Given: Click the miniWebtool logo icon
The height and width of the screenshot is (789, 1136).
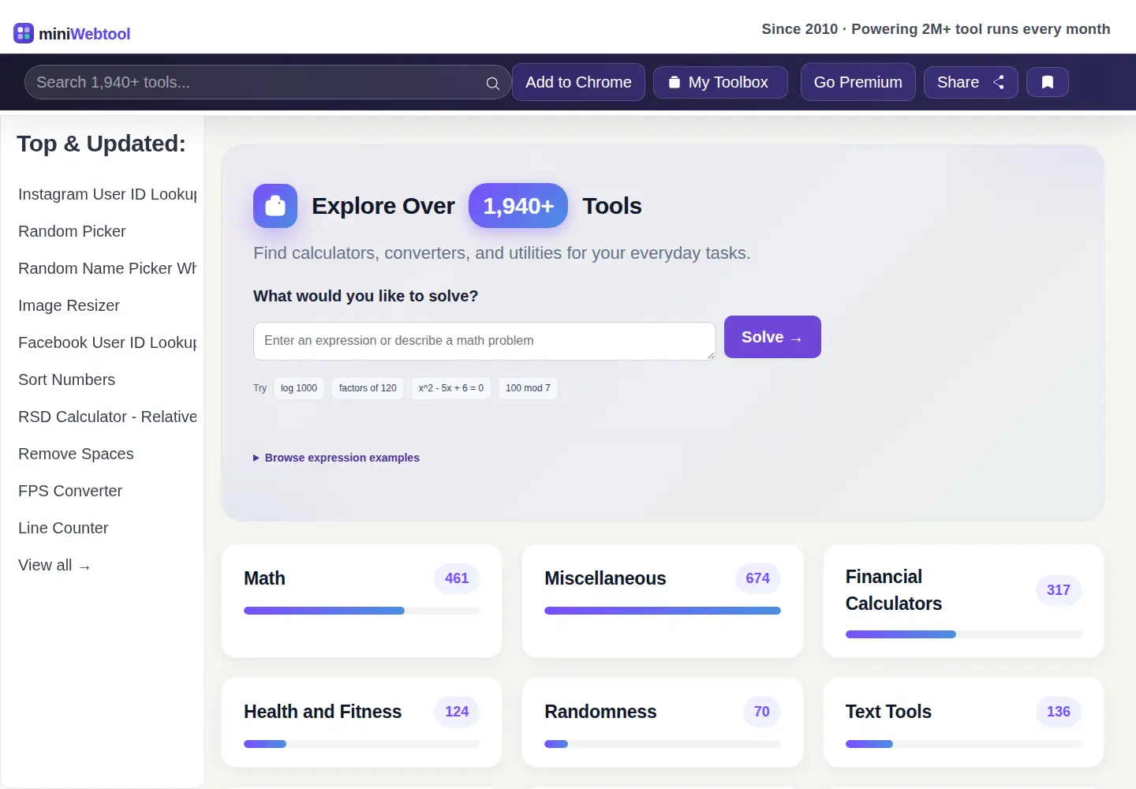Looking at the screenshot, I should pos(24,33).
